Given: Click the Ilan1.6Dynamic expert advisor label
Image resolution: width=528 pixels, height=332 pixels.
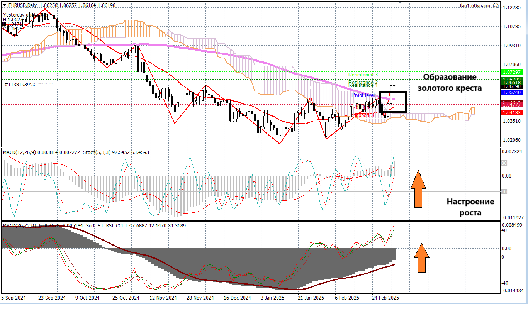Looking at the screenshot, I should point(475,6).
